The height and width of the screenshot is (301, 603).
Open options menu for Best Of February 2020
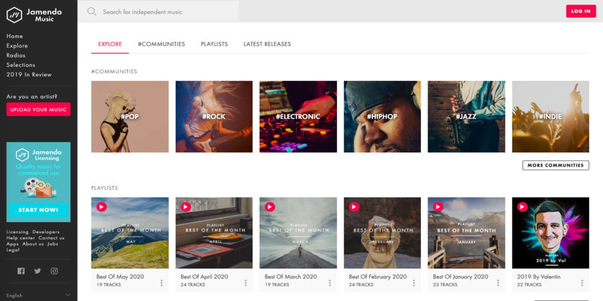point(414,283)
